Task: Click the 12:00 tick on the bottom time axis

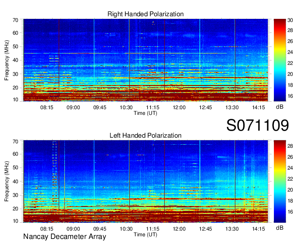Action: click(x=179, y=229)
